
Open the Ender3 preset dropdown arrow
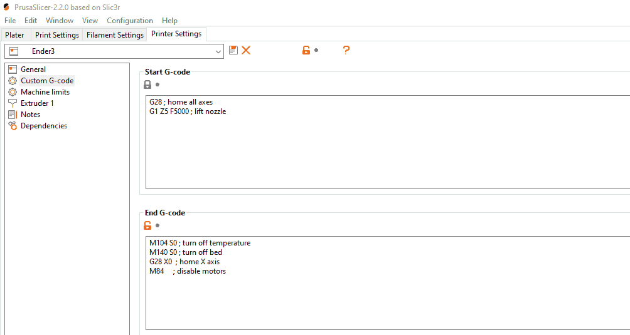(218, 51)
